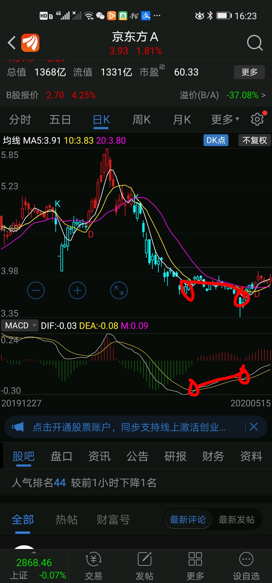Tap the 人气排名44 ranking line
The height and width of the screenshot is (583, 272).
pyautogui.click(x=84, y=483)
